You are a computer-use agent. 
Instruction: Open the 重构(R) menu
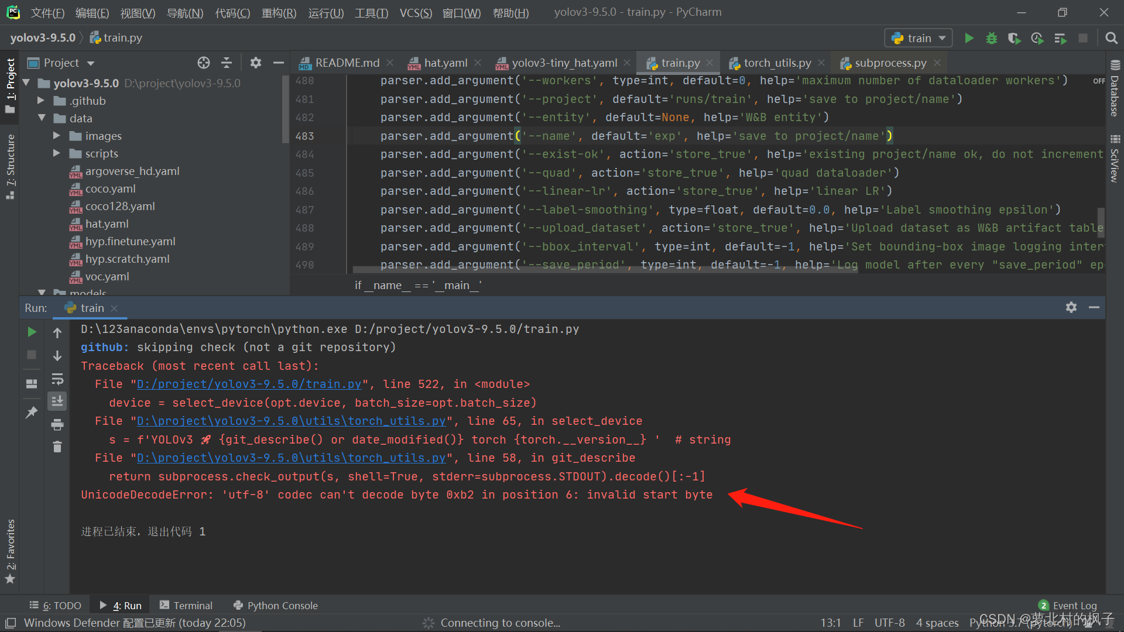(279, 13)
